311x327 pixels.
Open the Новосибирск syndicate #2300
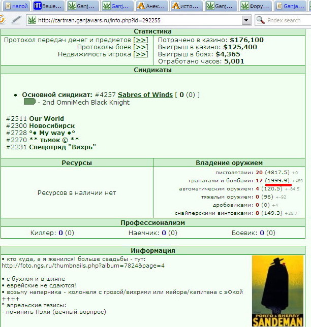pyautogui.click(x=52, y=126)
